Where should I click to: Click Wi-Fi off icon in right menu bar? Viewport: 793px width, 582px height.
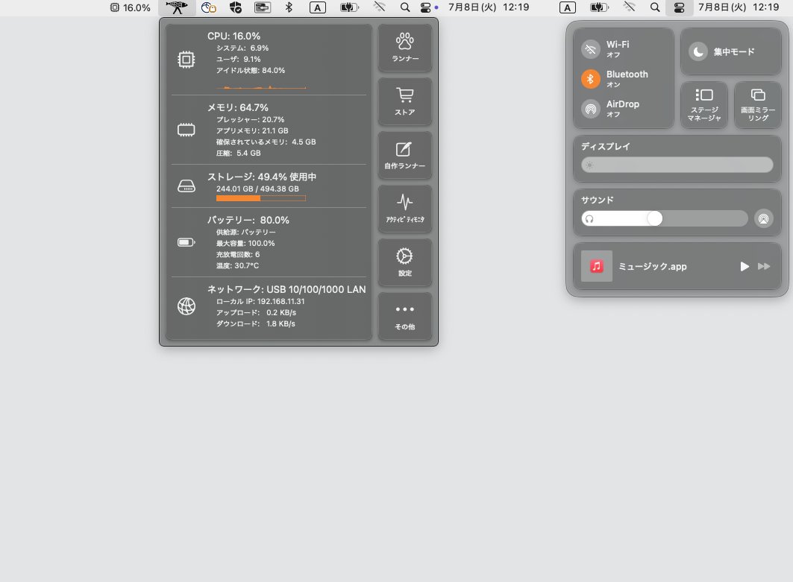click(629, 7)
